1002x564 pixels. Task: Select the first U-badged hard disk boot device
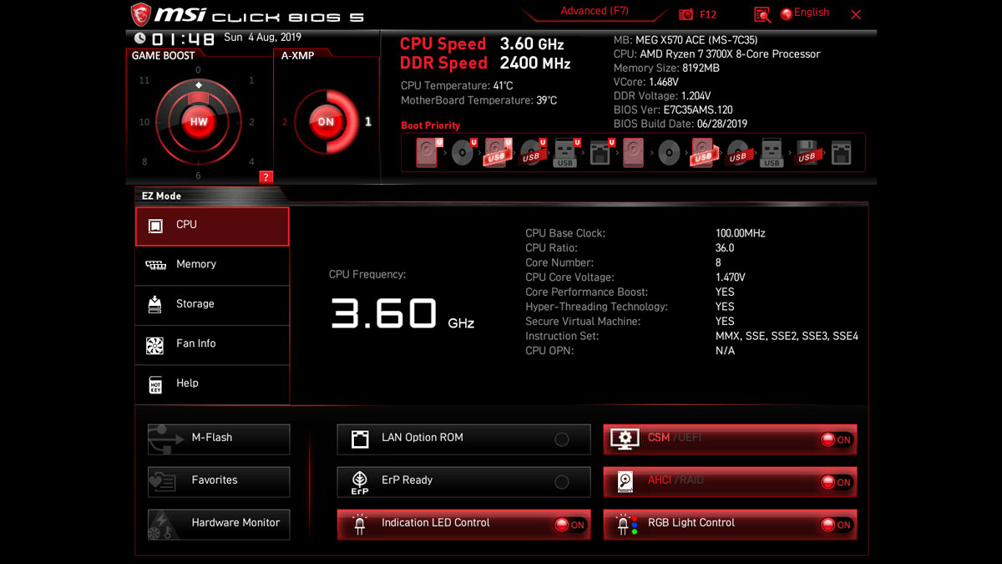428,153
